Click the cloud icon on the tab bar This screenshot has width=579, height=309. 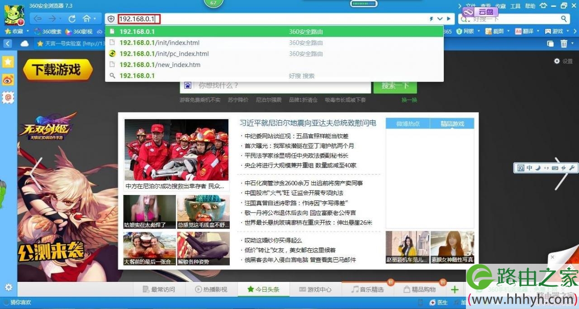click(x=24, y=43)
